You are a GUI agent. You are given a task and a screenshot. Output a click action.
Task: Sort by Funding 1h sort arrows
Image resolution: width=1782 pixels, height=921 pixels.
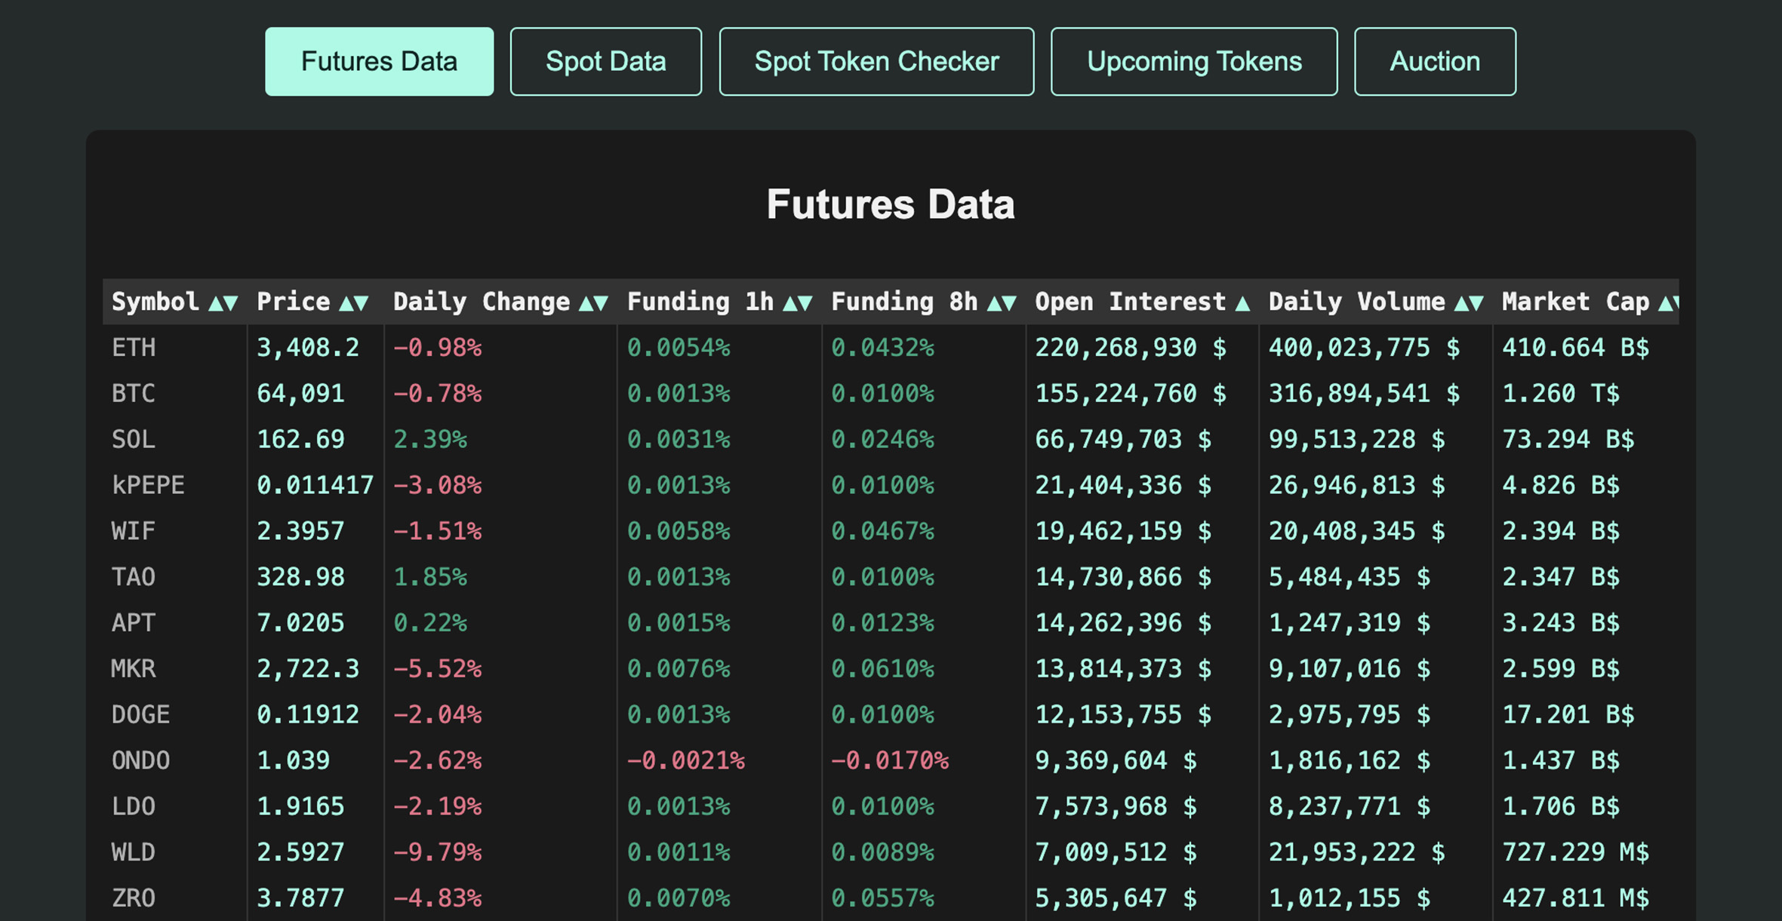pos(798,303)
